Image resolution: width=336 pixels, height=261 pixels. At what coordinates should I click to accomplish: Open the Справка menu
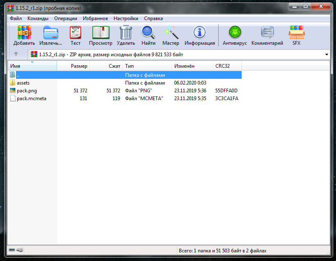[x=153, y=18]
